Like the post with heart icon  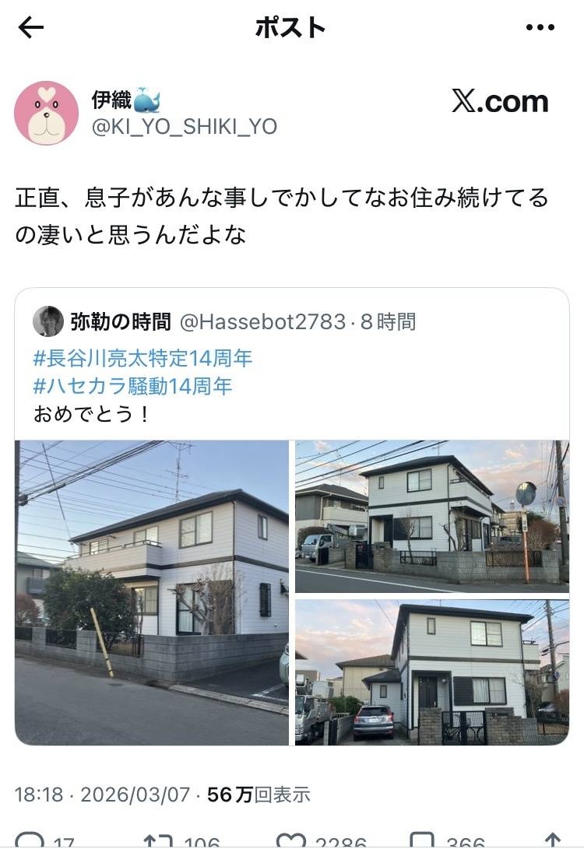click(291, 840)
